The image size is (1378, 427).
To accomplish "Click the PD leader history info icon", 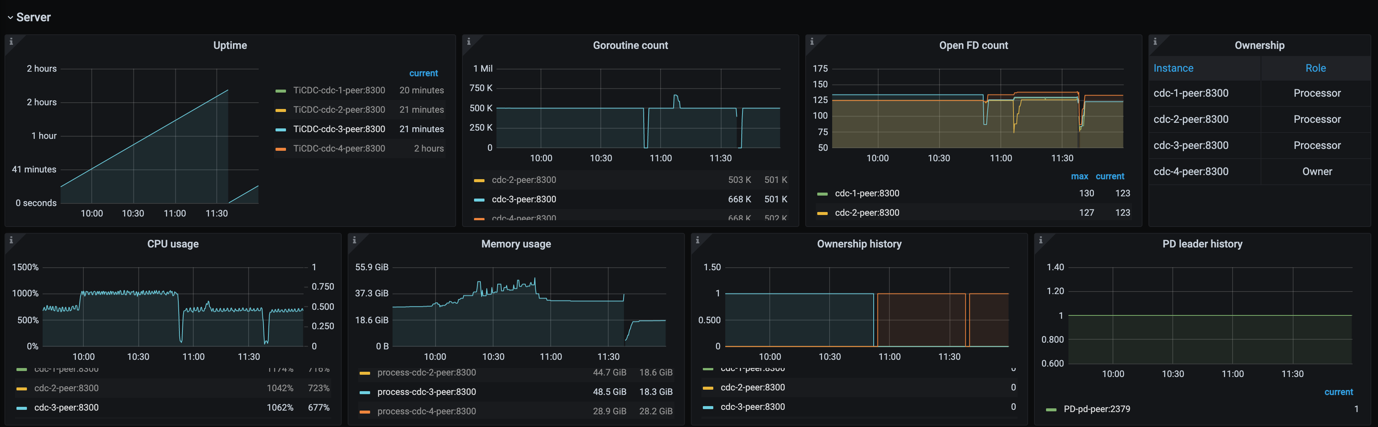I will click(x=1040, y=240).
